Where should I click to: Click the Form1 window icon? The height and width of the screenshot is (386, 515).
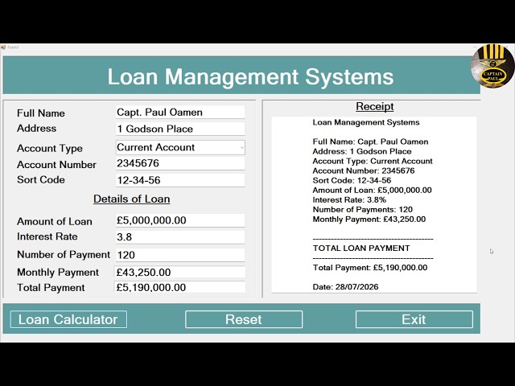3,47
